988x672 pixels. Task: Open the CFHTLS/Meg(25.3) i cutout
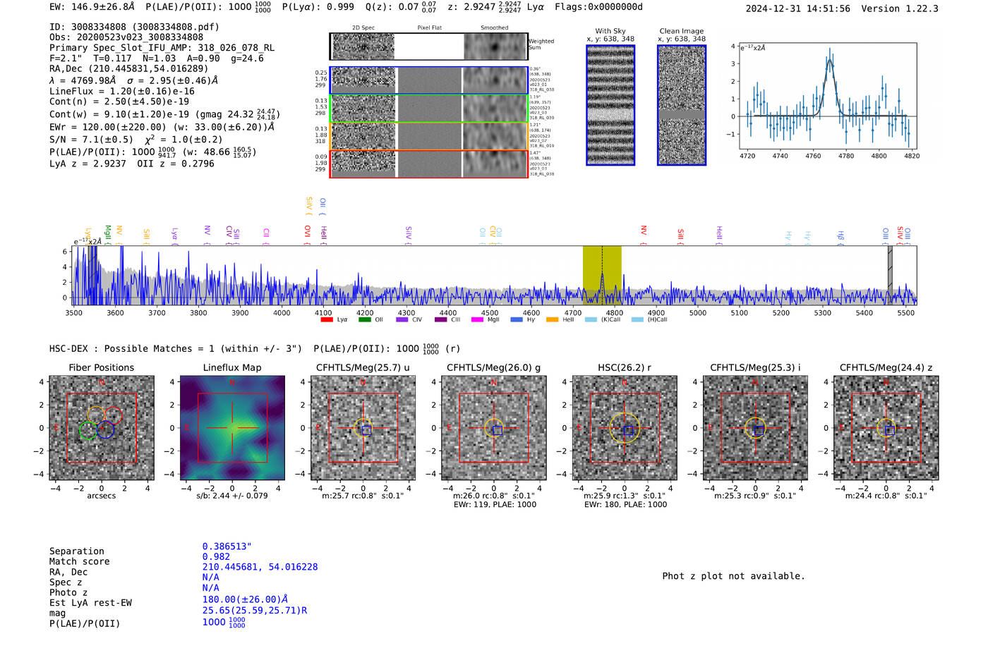tap(755, 428)
